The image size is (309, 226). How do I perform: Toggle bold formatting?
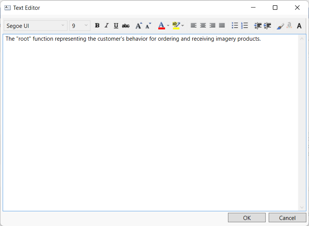[x=97, y=26]
